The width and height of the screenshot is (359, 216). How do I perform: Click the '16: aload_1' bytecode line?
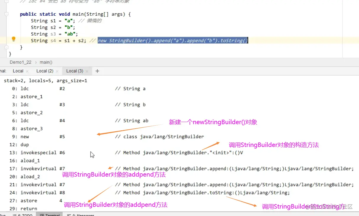(x=25, y=161)
